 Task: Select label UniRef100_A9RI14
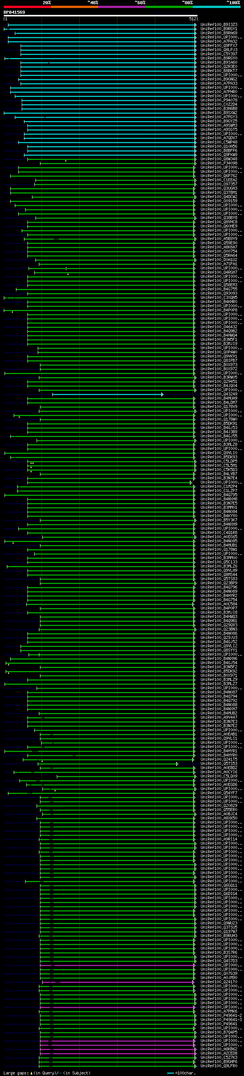pyautogui.click(x=219, y=839)
